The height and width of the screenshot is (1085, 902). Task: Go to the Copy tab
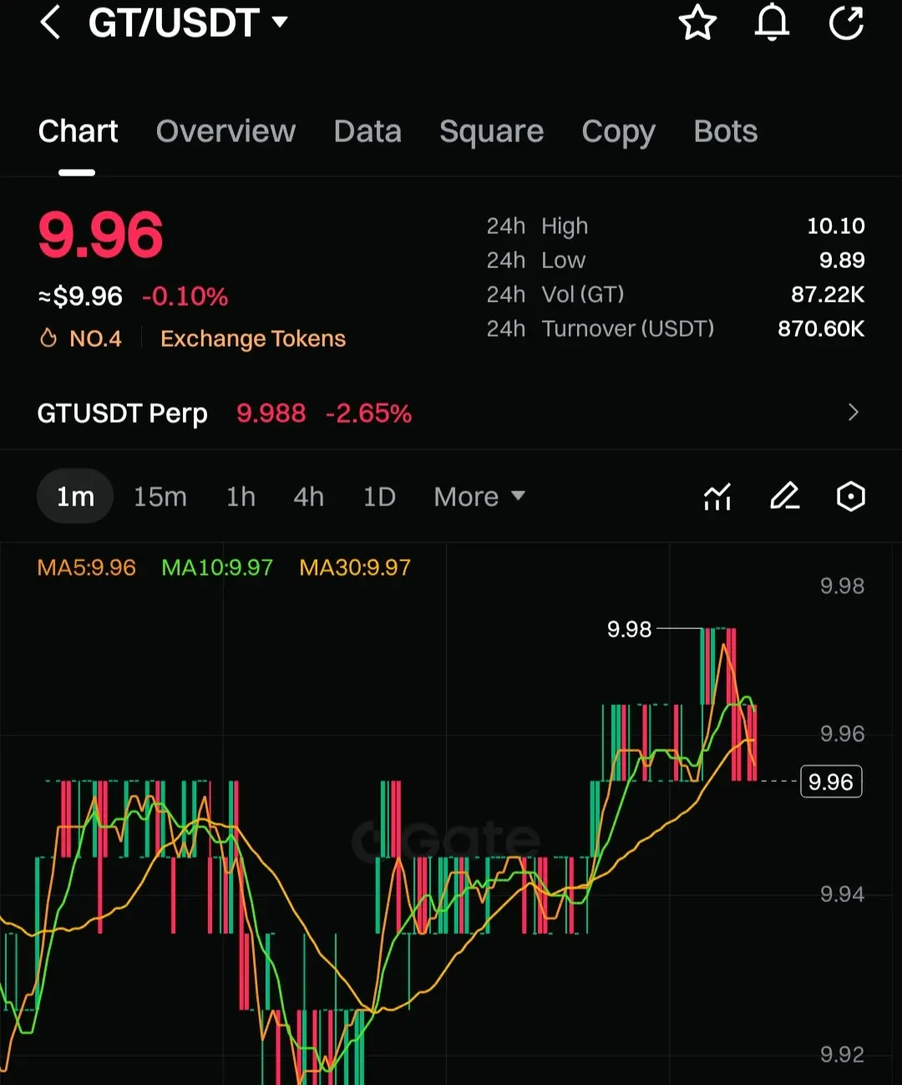pos(618,132)
